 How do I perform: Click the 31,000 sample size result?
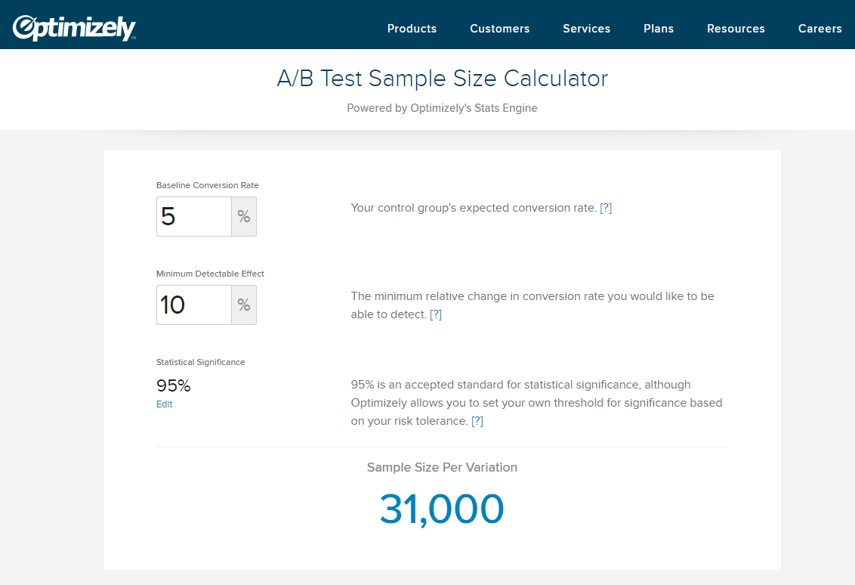[x=442, y=509]
